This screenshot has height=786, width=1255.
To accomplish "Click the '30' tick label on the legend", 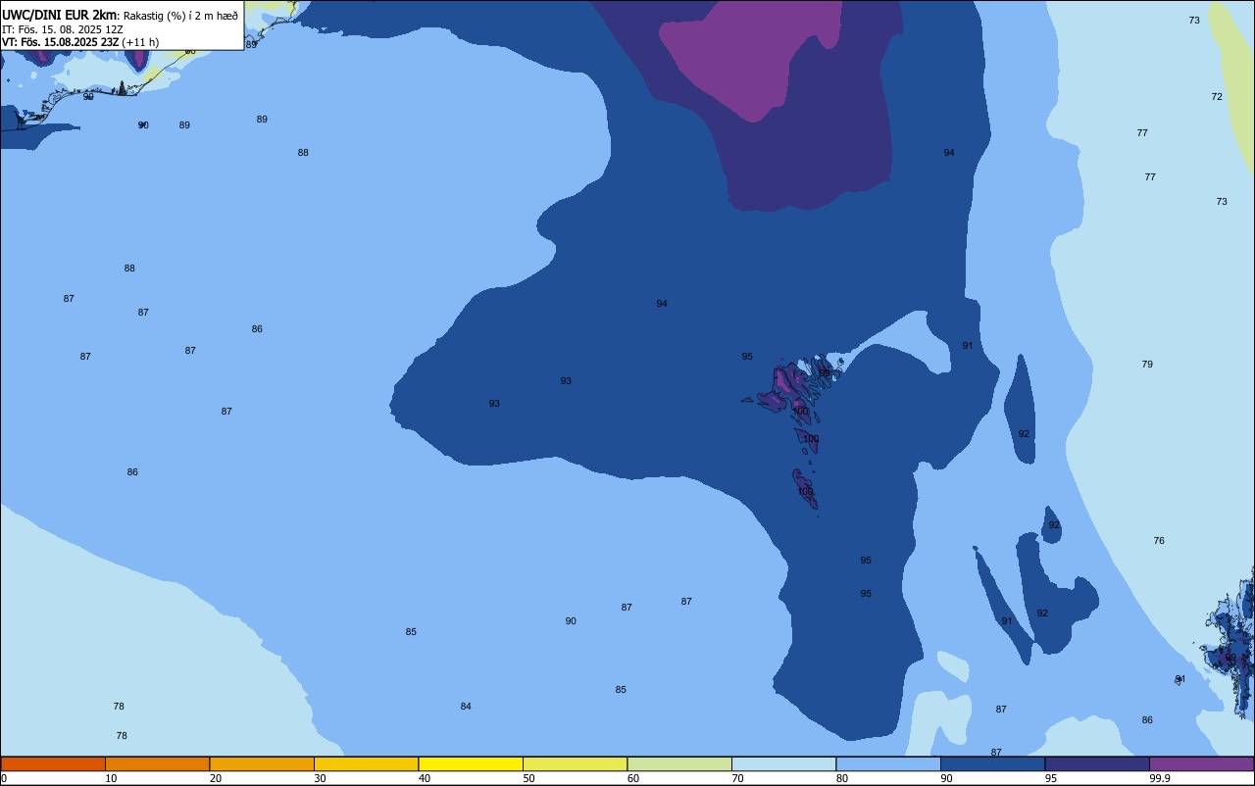I will tap(320, 778).
